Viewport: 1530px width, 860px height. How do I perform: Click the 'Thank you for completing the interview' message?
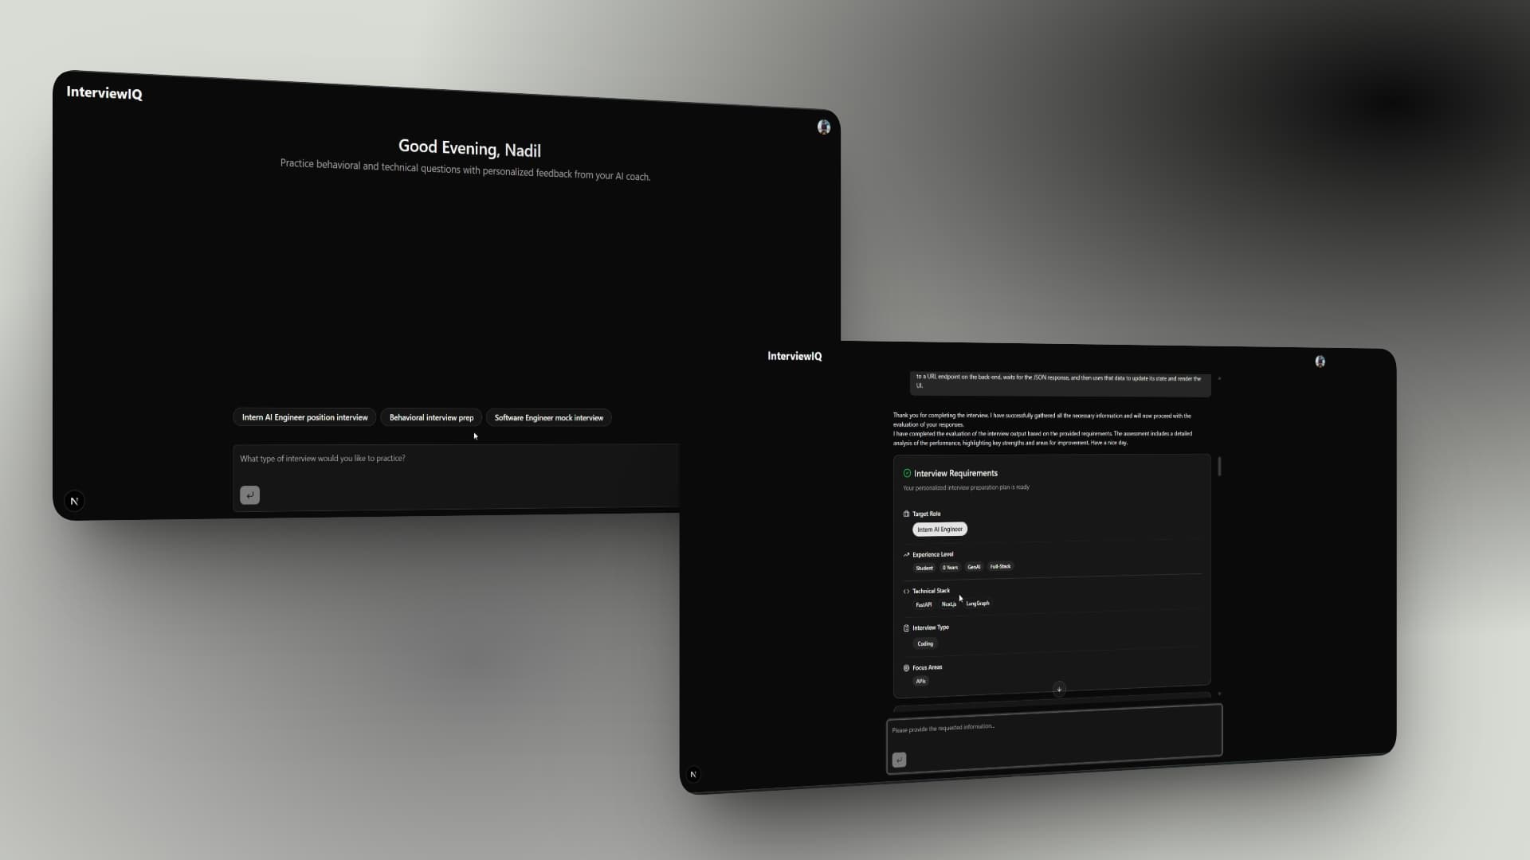1042,429
